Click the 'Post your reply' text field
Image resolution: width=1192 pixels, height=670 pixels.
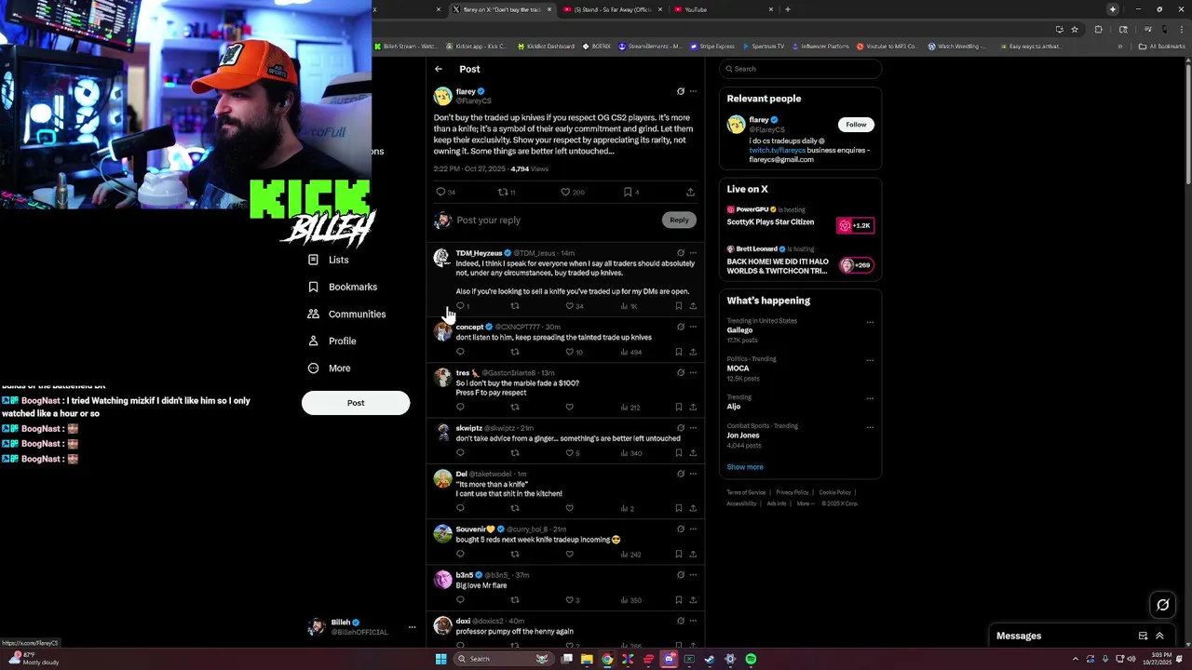(557, 221)
